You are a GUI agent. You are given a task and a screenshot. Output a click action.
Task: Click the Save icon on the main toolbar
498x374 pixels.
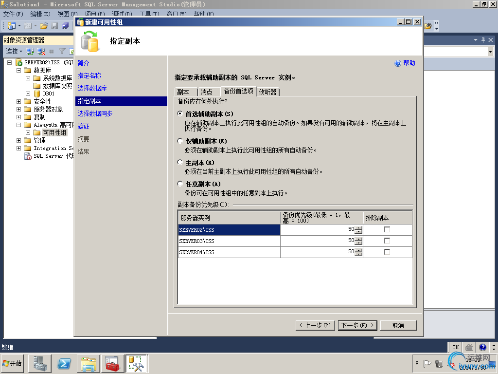click(x=54, y=26)
